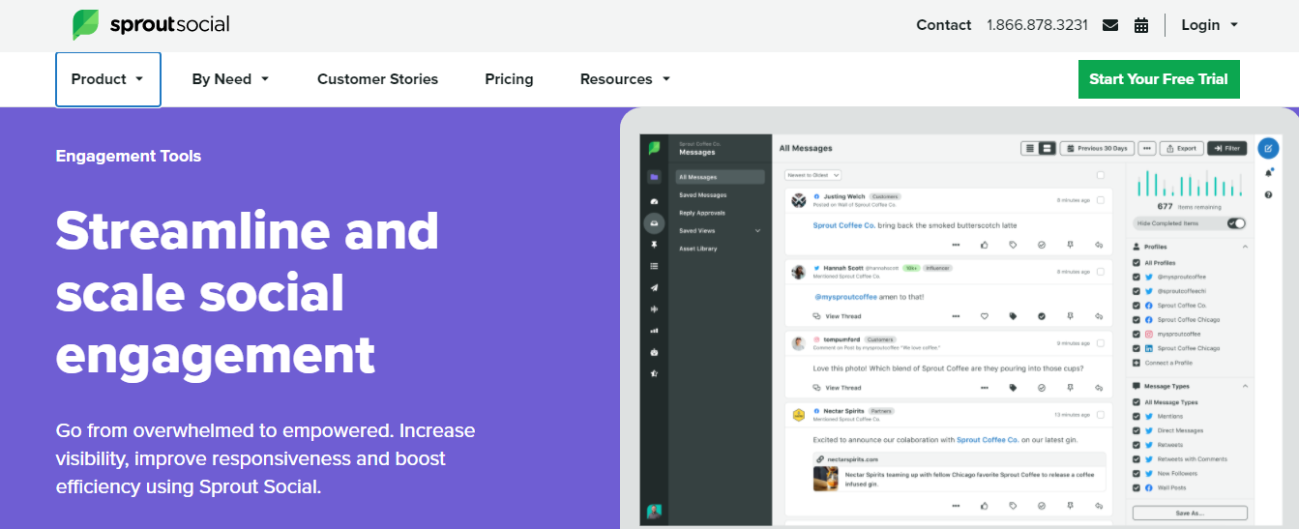Mark Justing Welch's message complete

coord(1042,245)
